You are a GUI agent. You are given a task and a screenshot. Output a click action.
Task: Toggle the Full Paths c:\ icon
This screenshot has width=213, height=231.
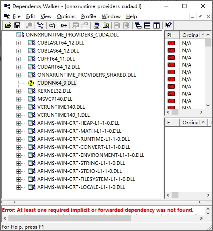pos(52,26)
